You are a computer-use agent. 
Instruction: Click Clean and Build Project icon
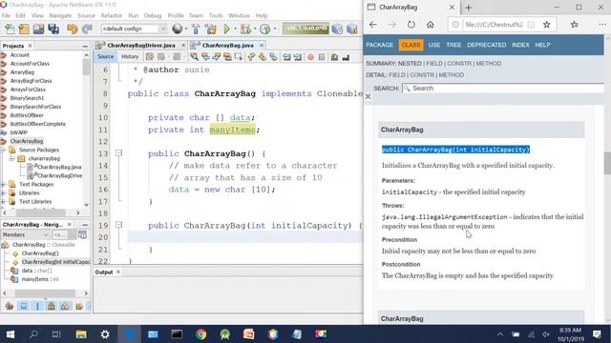(x=211, y=29)
